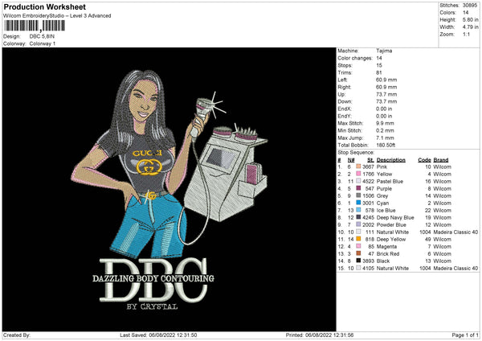Select the Madeira Classic 40 brand in row 10

pos(455,232)
